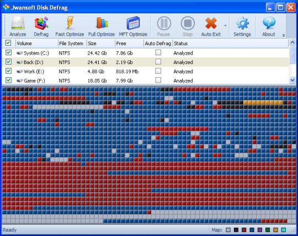Click the Stop toolbar button
The image size is (298, 236).
(x=188, y=26)
